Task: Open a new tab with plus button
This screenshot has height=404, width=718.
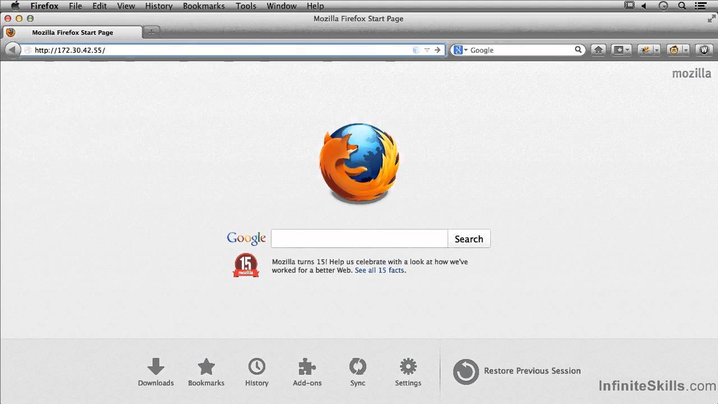Action: click(x=151, y=32)
